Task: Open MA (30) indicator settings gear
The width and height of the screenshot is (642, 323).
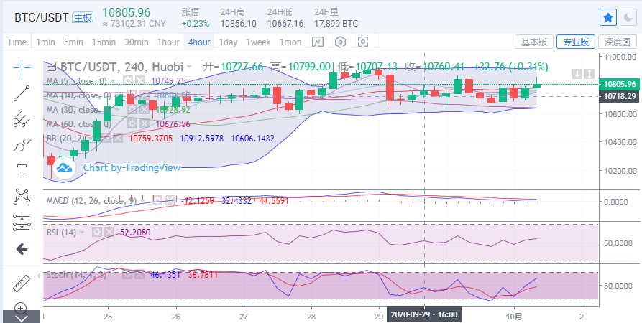Action: (x=132, y=109)
